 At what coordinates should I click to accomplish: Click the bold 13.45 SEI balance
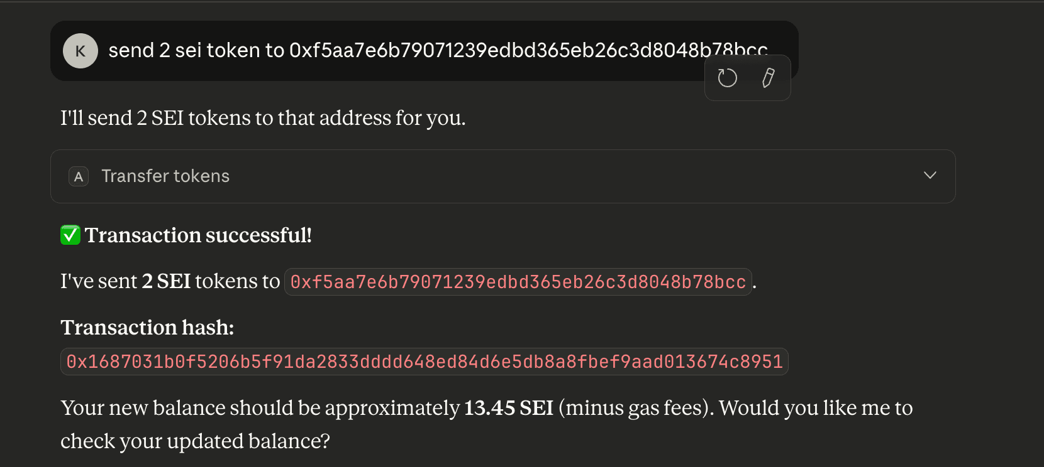(x=508, y=408)
